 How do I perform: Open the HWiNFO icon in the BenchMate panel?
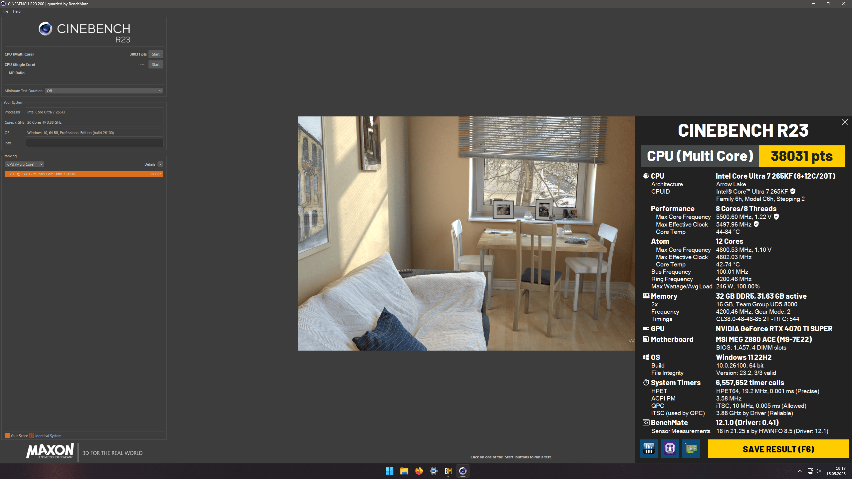click(649, 448)
